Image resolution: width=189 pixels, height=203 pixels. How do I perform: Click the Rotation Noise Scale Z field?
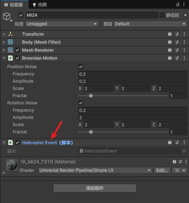pyautogui.click(x=172, y=125)
